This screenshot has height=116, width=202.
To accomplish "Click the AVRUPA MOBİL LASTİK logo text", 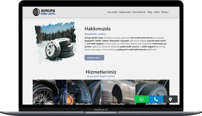I will 48,12.
